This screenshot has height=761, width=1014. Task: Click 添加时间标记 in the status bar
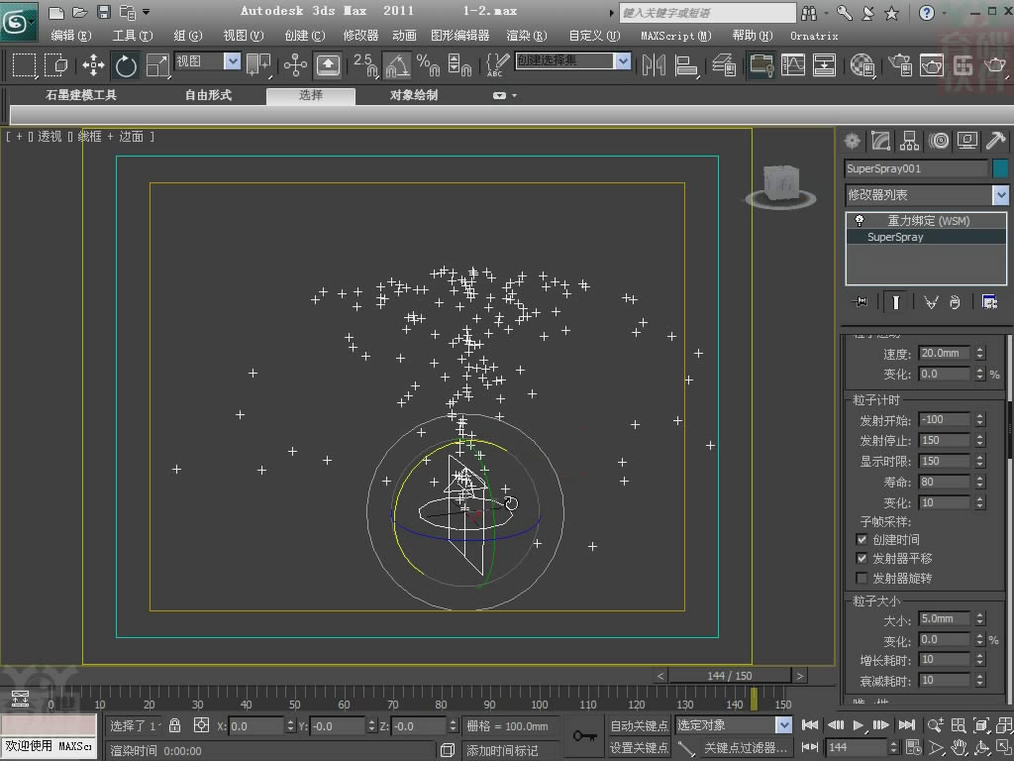coord(502,750)
